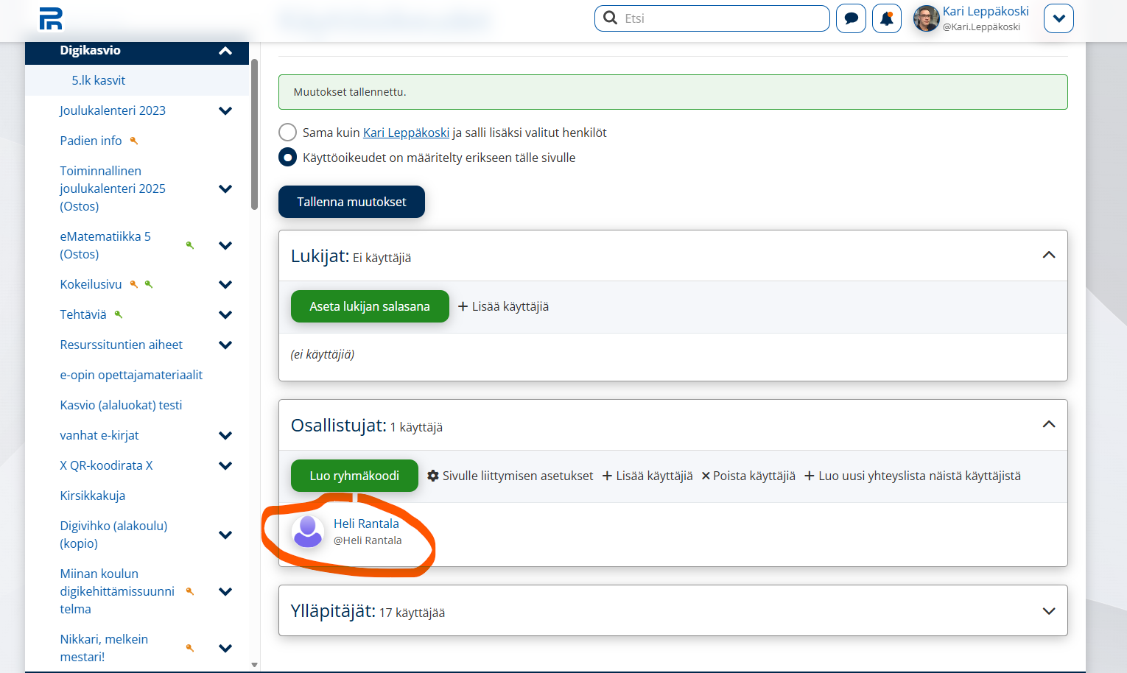Select 'Käyttöoikeudet on määritelty erikseen' radio option
Viewport: 1127px width, 673px height.
287,158
